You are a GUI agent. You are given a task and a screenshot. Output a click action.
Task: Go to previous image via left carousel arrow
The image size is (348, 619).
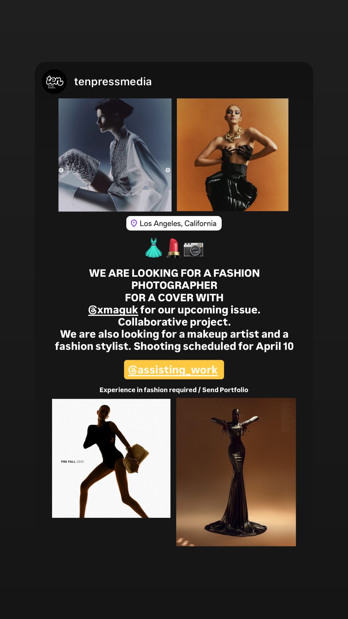(x=61, y=170)
